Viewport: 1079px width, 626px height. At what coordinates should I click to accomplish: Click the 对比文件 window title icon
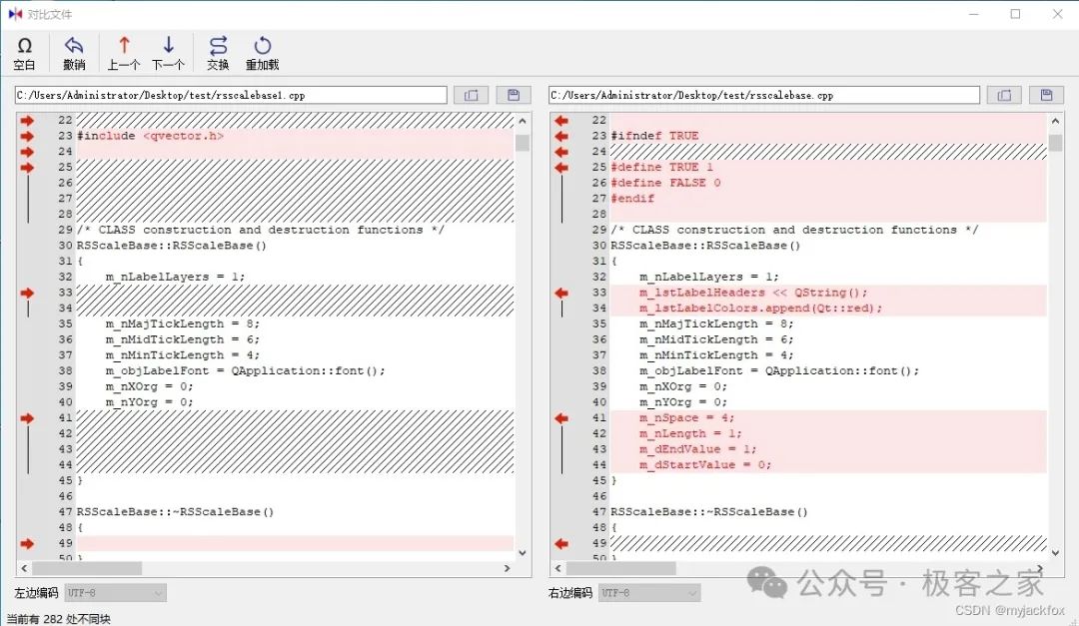tap(15, 14)
